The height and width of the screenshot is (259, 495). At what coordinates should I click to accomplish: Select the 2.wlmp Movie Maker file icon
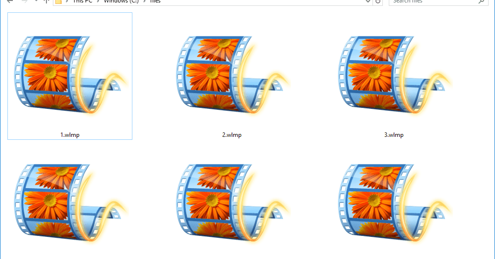tap(232, 75)
